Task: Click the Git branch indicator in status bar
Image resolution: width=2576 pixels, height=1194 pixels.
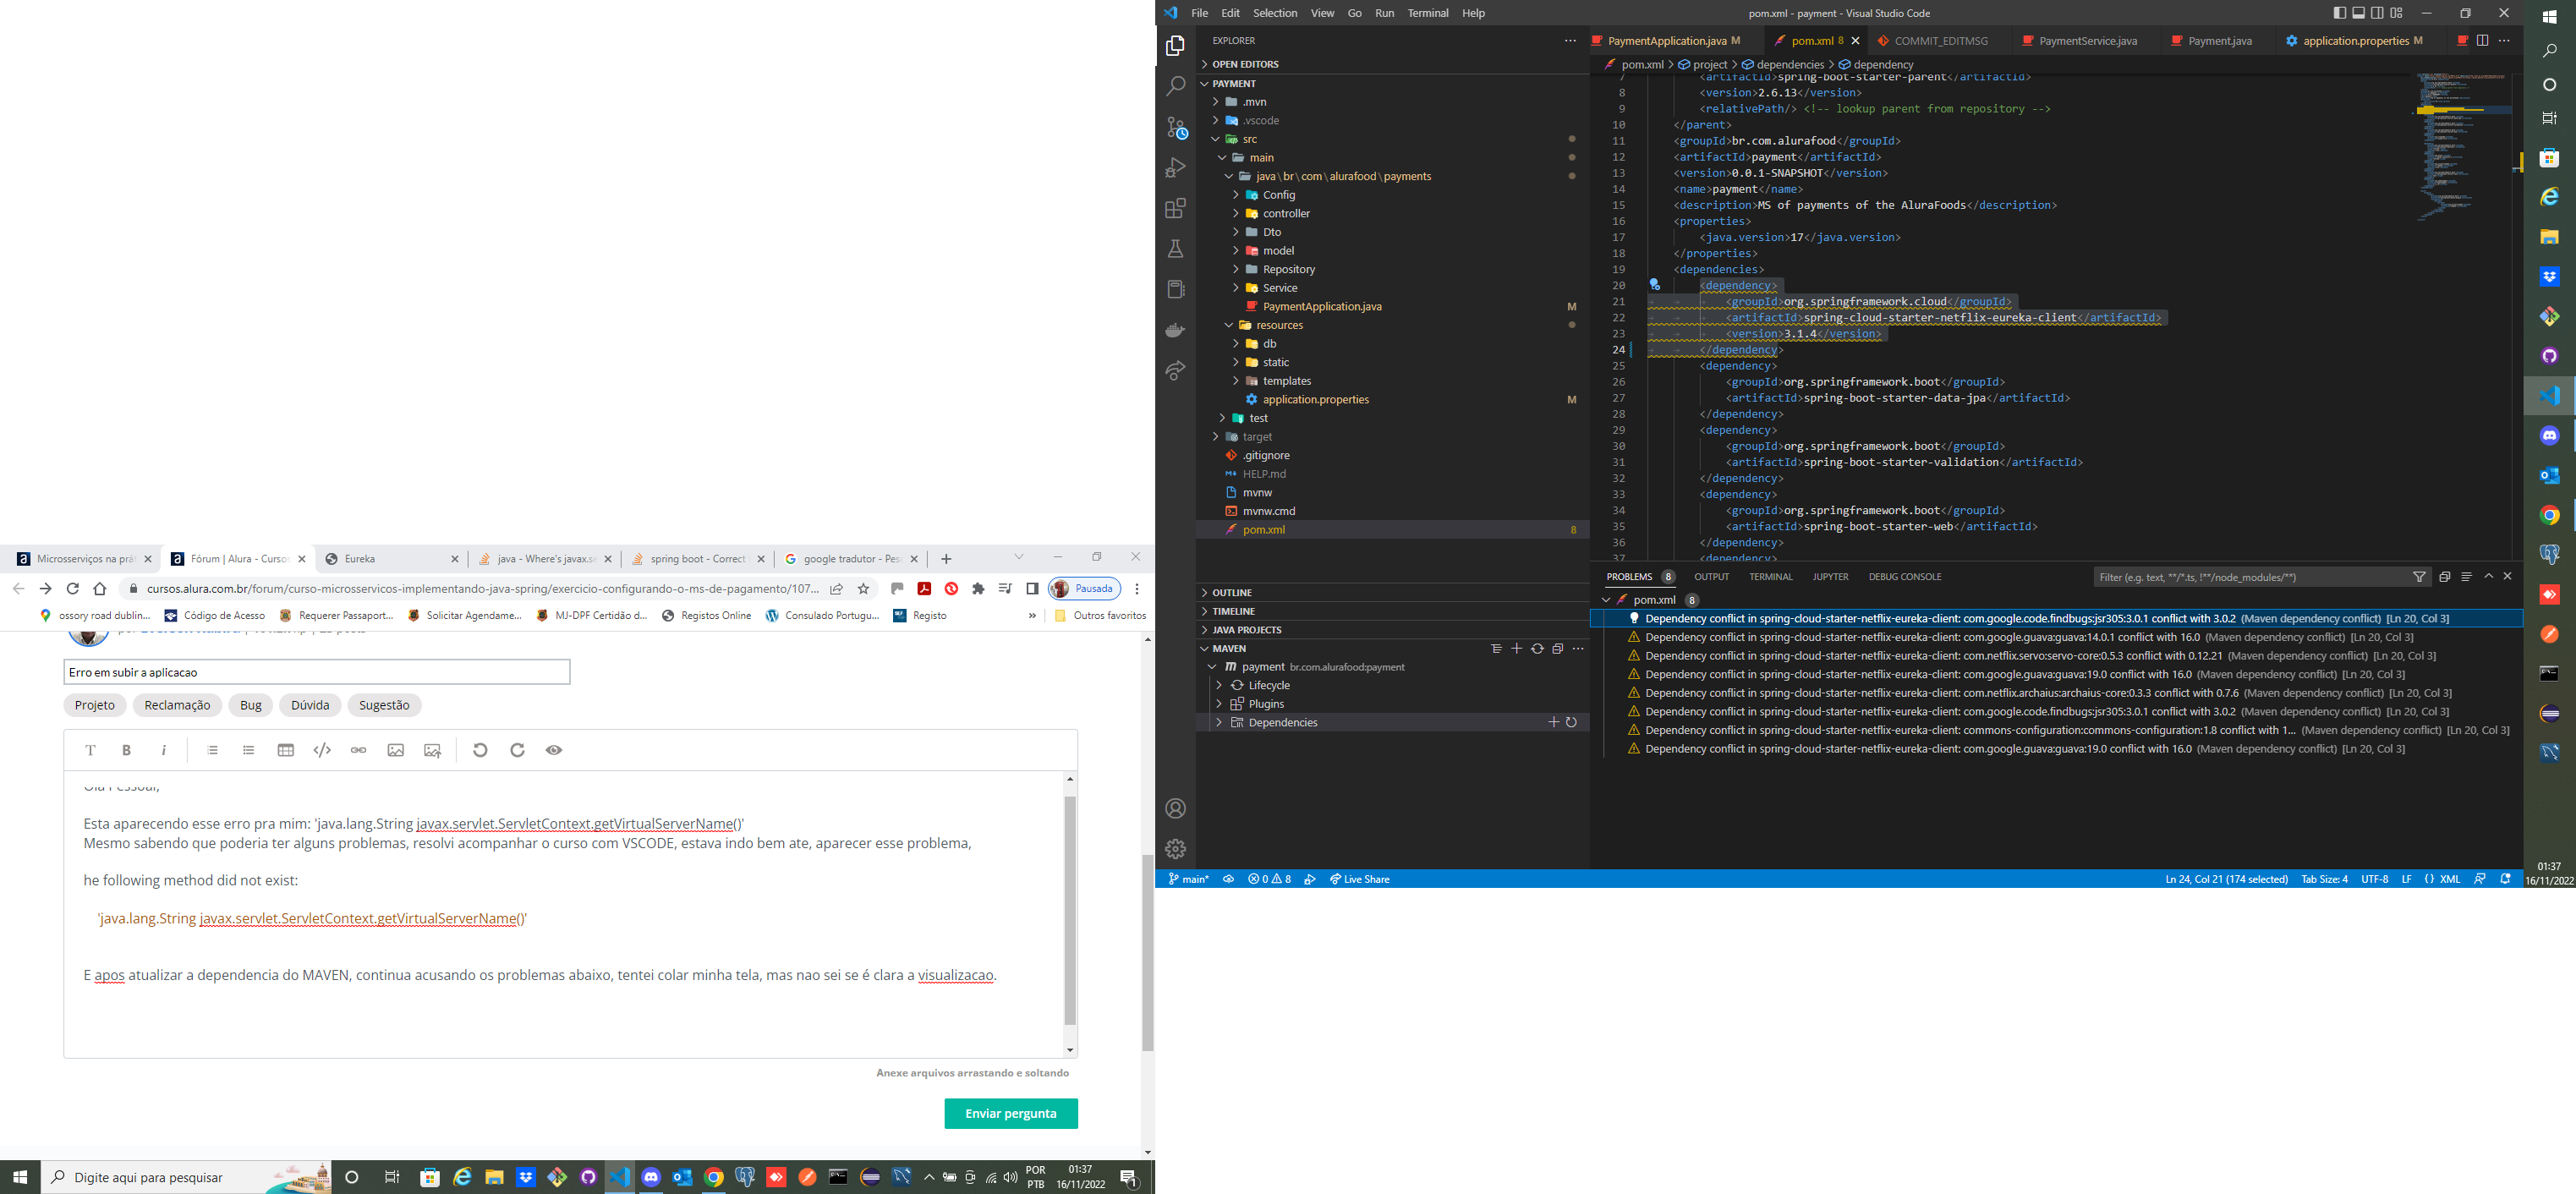Action: pos(1185,879)
